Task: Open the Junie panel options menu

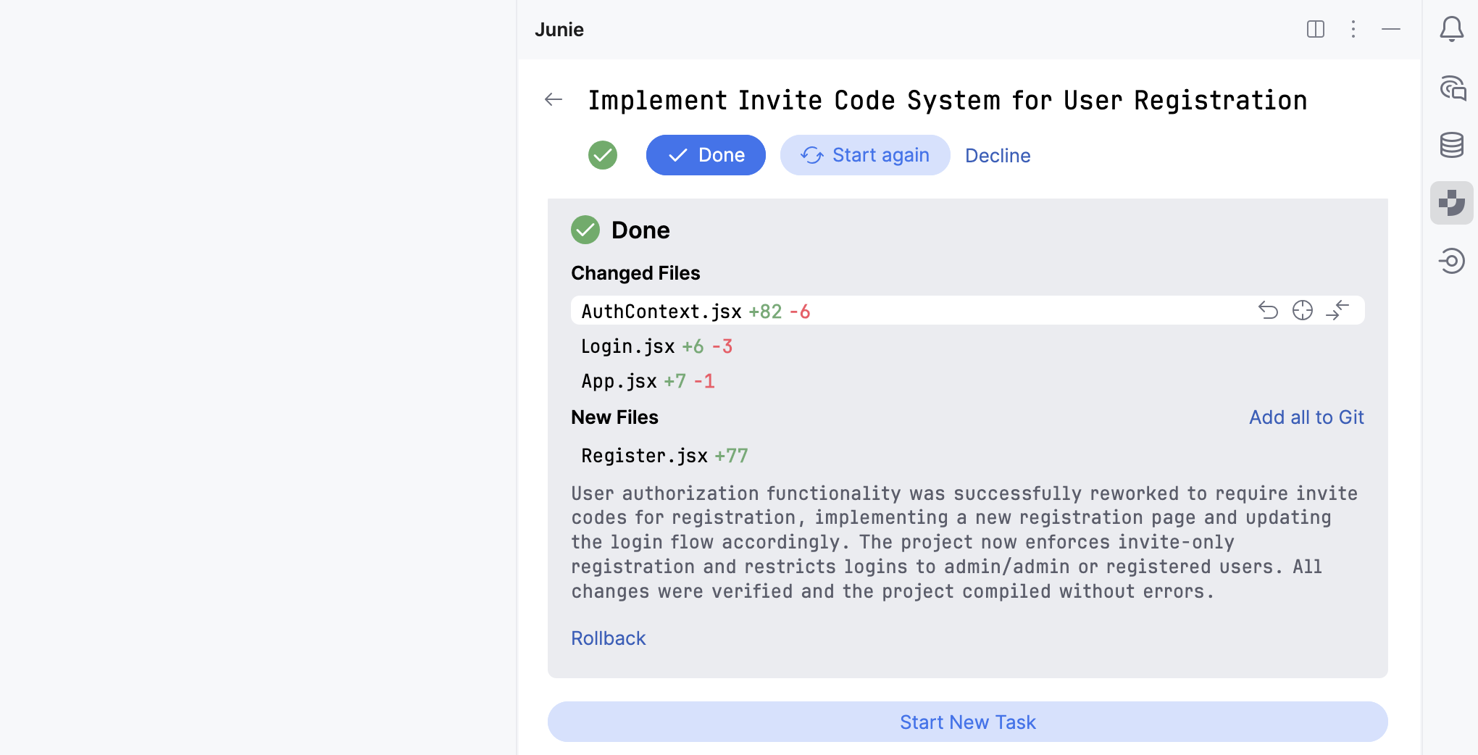Action: (x=1353, y=30)
